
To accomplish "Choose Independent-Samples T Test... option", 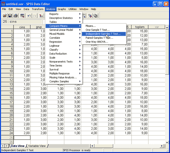I will [x=104, y=34].
